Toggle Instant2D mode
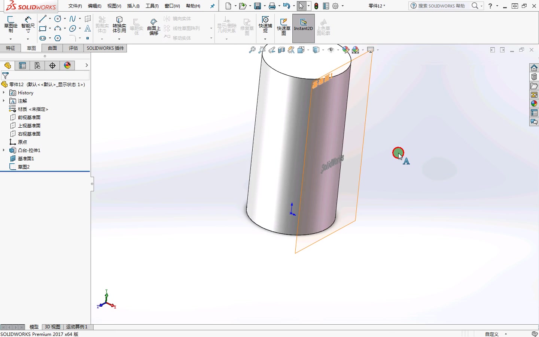The height and width of the screenshot is (337, 539). (x=304, y=28)
